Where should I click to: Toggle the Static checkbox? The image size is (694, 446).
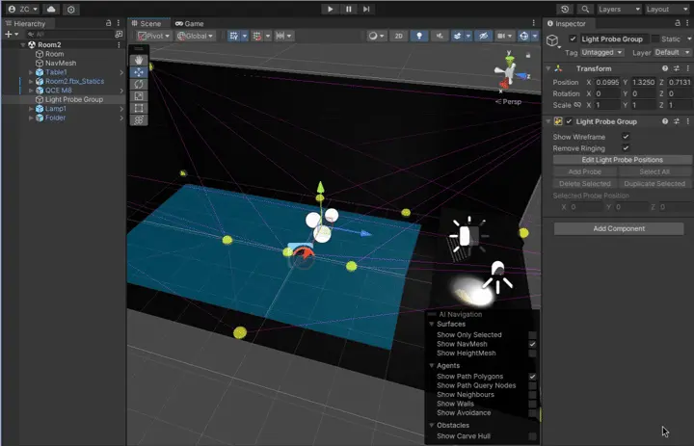[655, 39]
